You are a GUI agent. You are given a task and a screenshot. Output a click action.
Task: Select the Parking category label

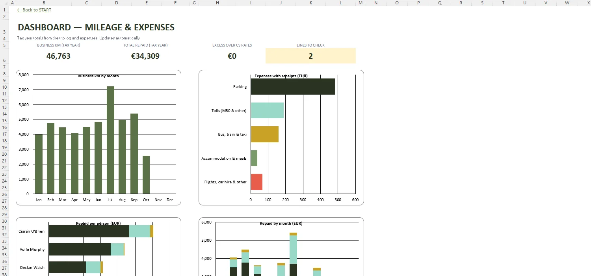coord(240,87)
